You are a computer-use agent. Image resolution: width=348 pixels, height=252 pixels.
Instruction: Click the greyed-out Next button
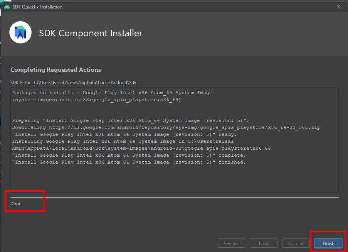point(264,244)
